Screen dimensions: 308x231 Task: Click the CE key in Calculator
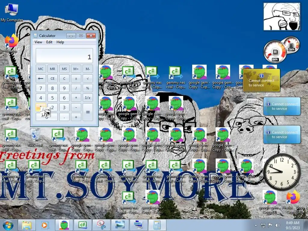[x=52, y=79]
